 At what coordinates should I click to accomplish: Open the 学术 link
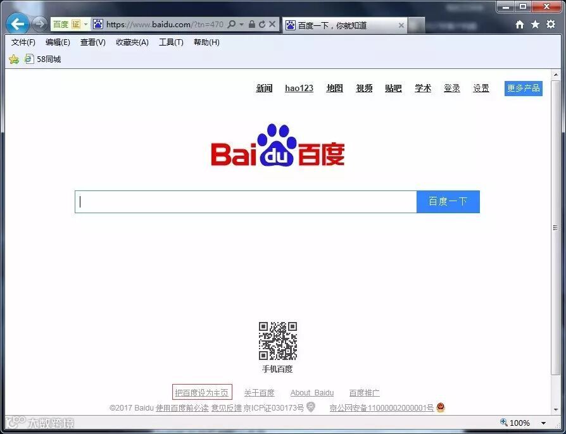click(x=423, y=88)
